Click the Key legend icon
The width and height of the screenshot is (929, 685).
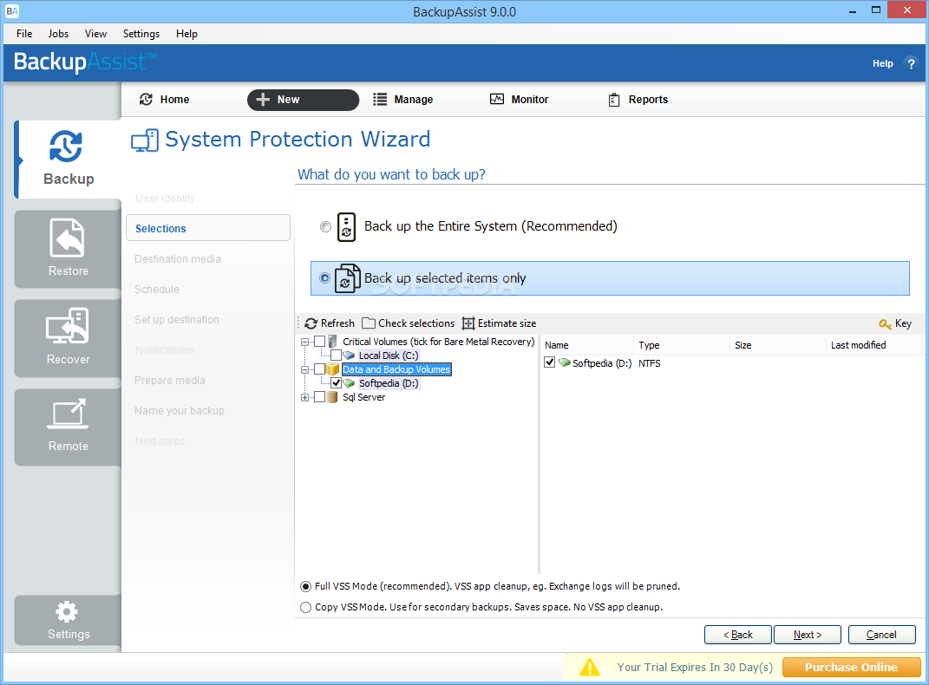click(885, 323)
